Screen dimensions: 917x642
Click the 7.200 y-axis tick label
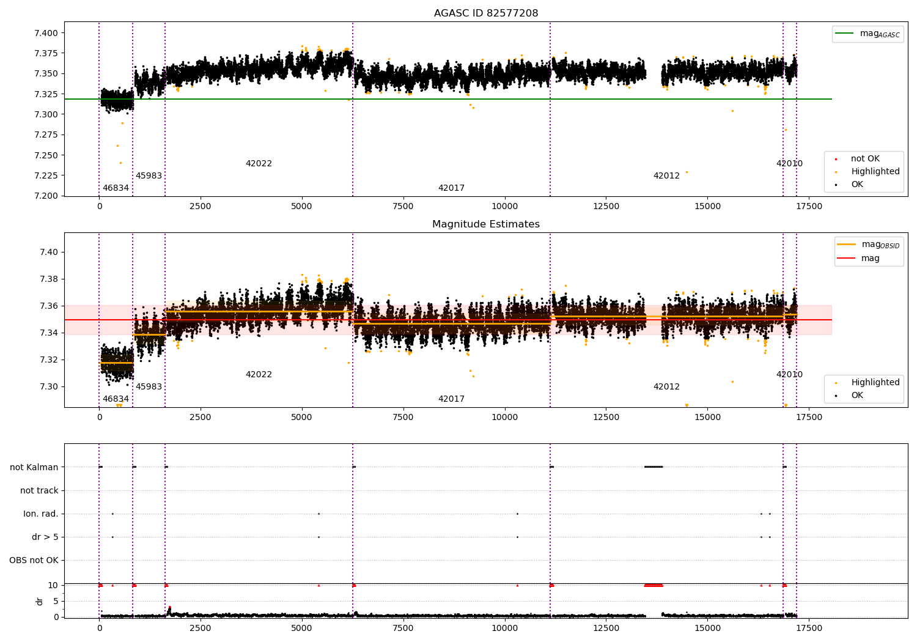tap(46, 196)
